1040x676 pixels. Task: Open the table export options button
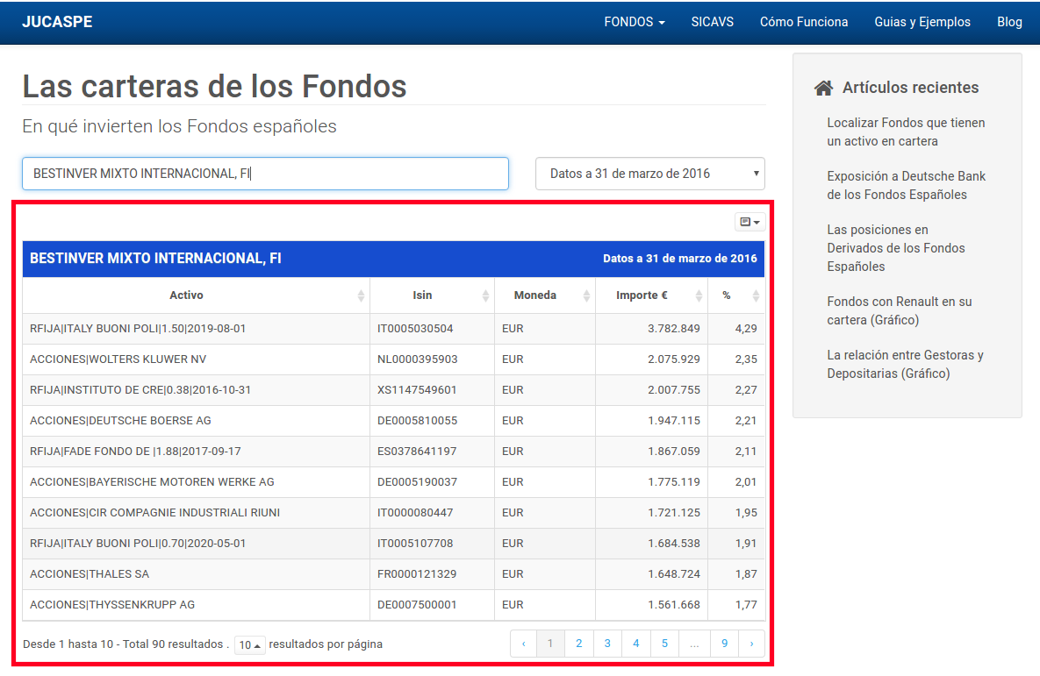click(x=750, y=222)
